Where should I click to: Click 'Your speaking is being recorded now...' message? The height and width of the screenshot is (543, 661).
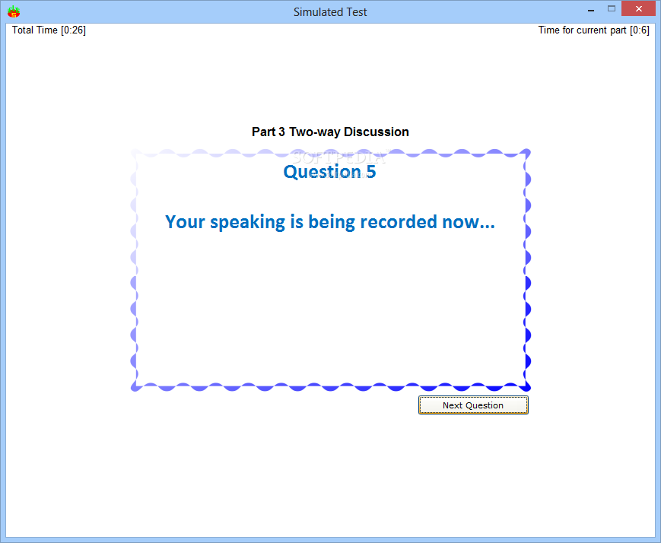(330, 222)
